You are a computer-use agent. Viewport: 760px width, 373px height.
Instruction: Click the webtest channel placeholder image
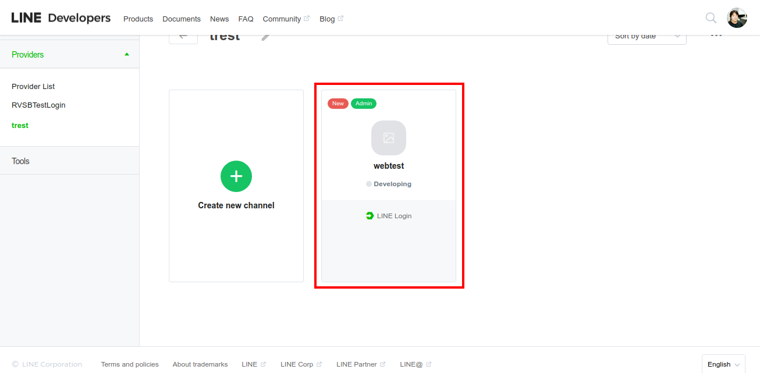tap(389, 138)
